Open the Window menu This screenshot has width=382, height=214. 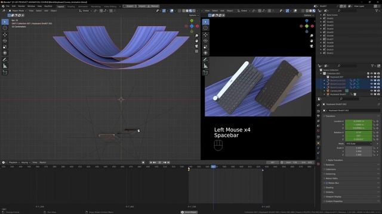31,7
